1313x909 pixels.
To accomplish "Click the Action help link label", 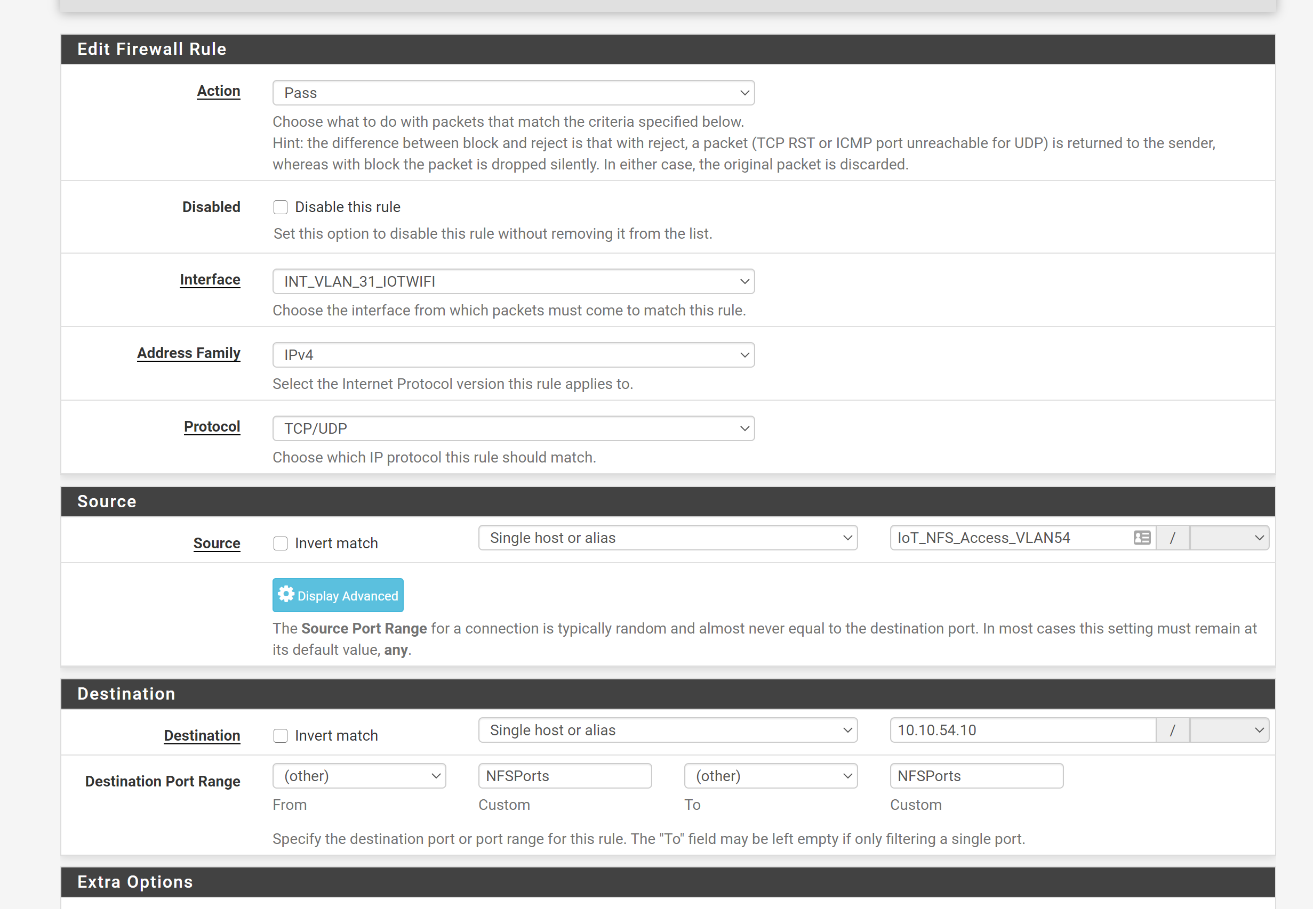I will (218, 91).
